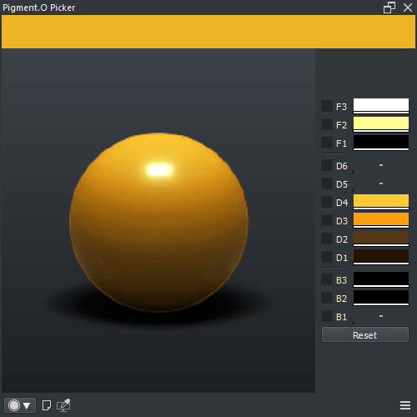Click the sticky note icon in bottom bar
417x417 pixels.
(47, 405)
